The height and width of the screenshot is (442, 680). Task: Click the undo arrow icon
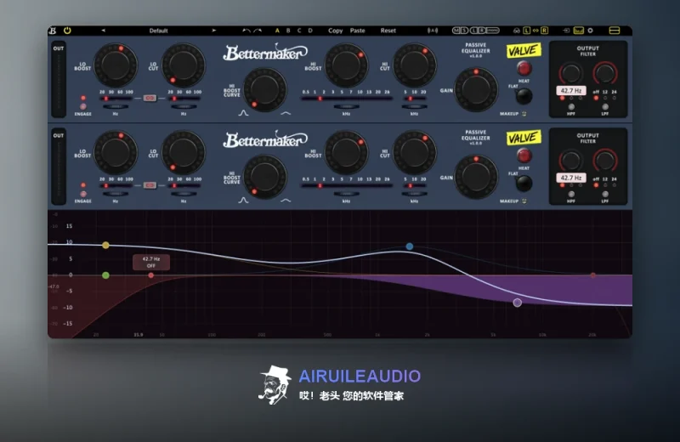click(246, 31)
